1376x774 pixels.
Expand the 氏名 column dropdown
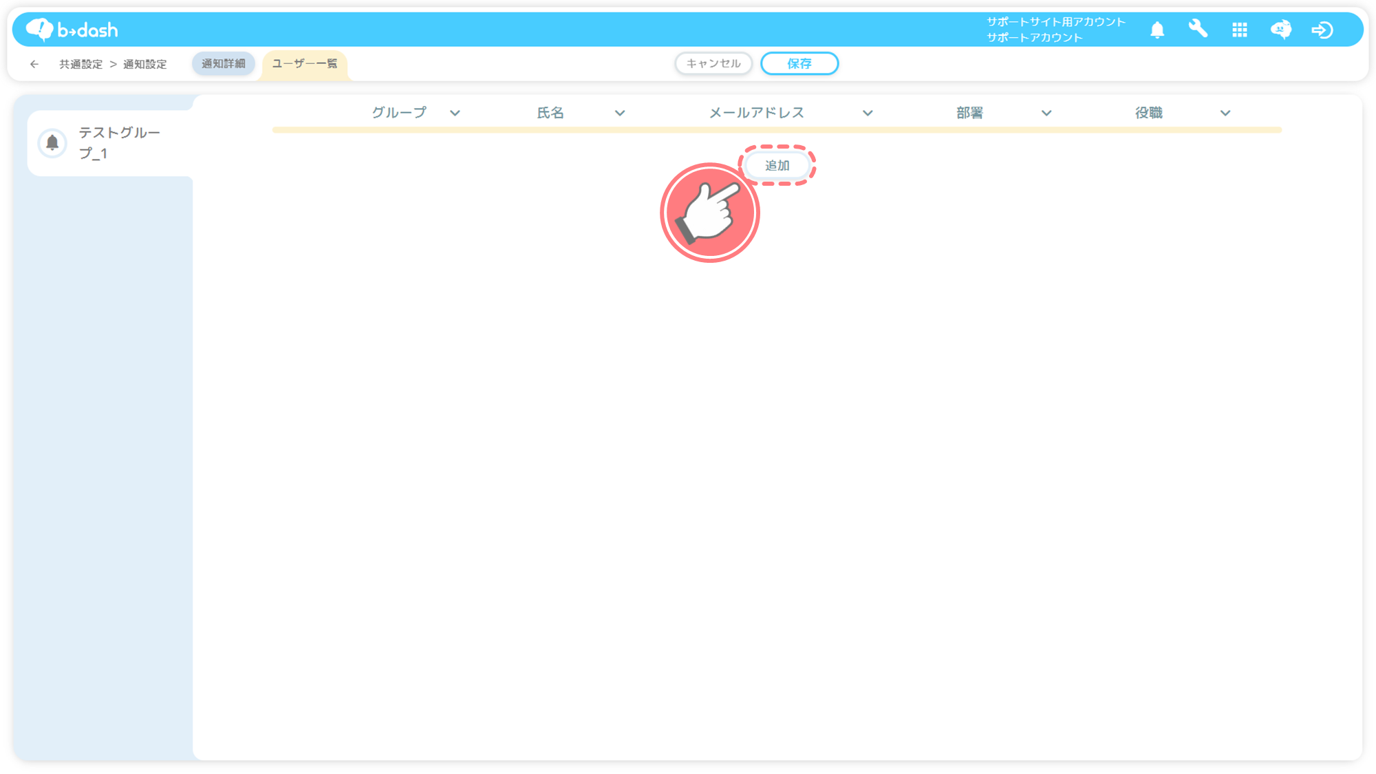coord(620,113)
